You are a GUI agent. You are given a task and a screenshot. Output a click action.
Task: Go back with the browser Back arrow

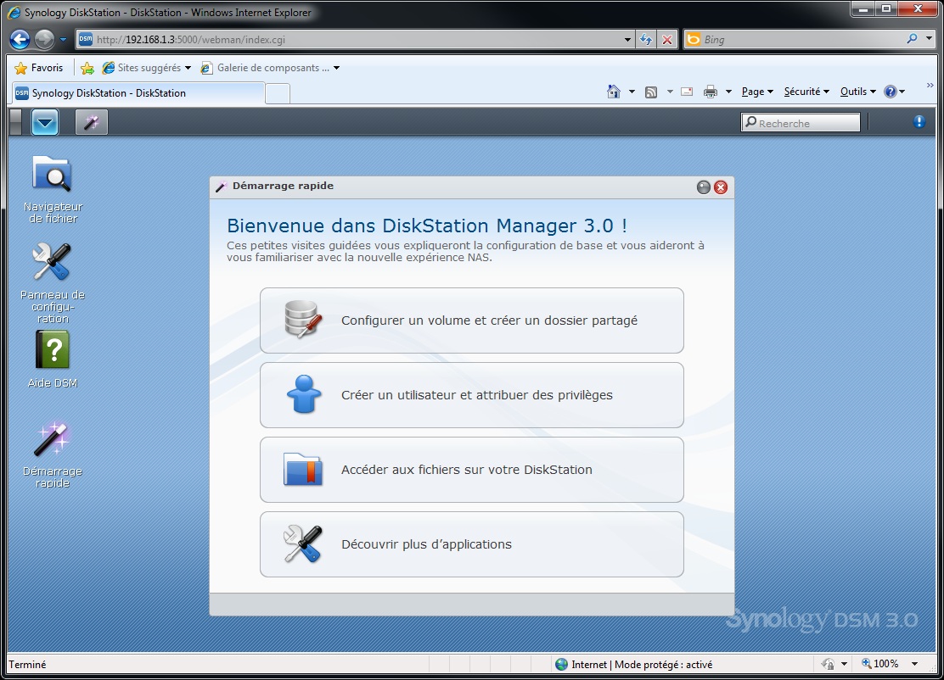[20, 40]
